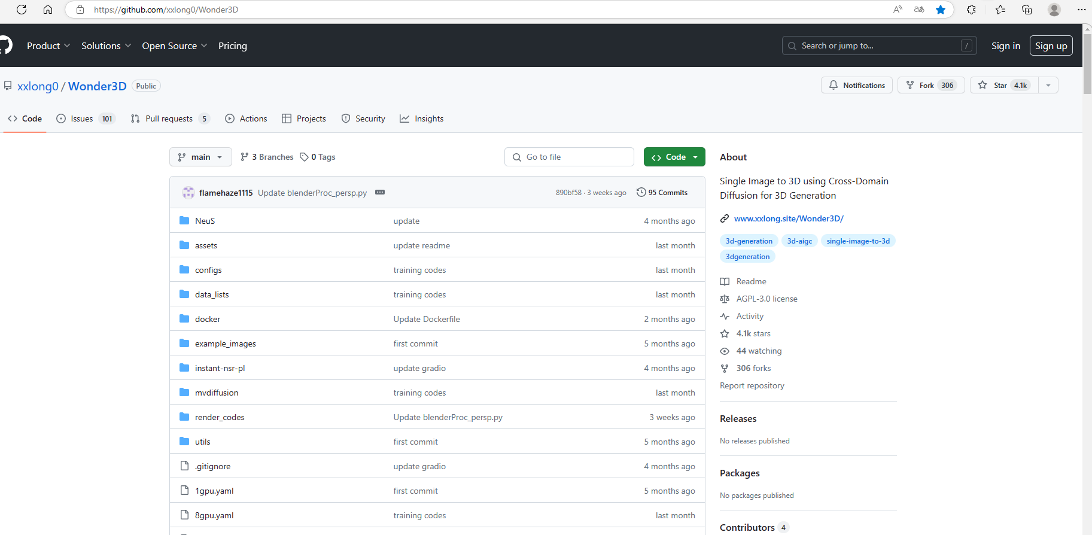
Task: Expand the Product menu in header
Action: tap(48, 45)
